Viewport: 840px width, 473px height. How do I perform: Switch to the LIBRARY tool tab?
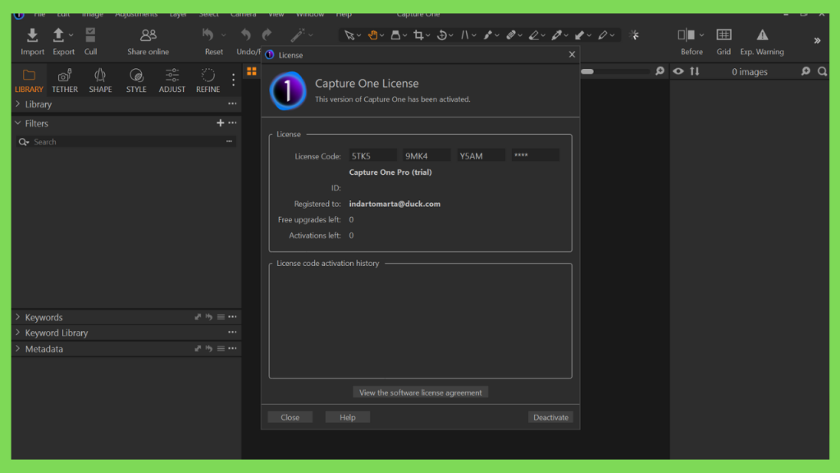pos(29,80)
